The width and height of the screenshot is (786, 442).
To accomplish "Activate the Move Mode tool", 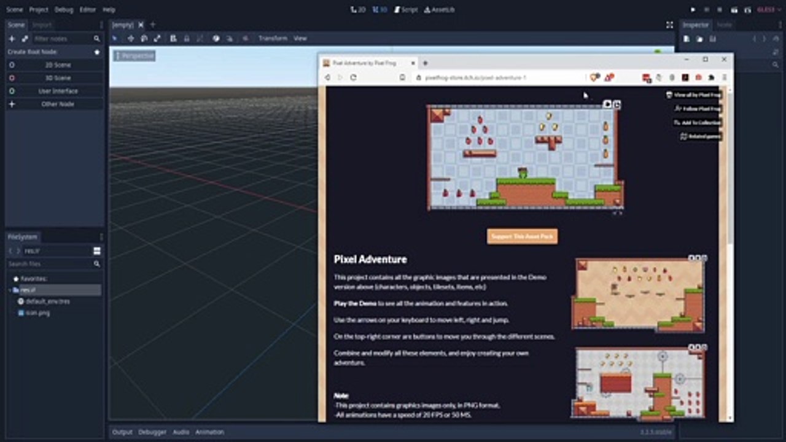I will pos(130,38).
